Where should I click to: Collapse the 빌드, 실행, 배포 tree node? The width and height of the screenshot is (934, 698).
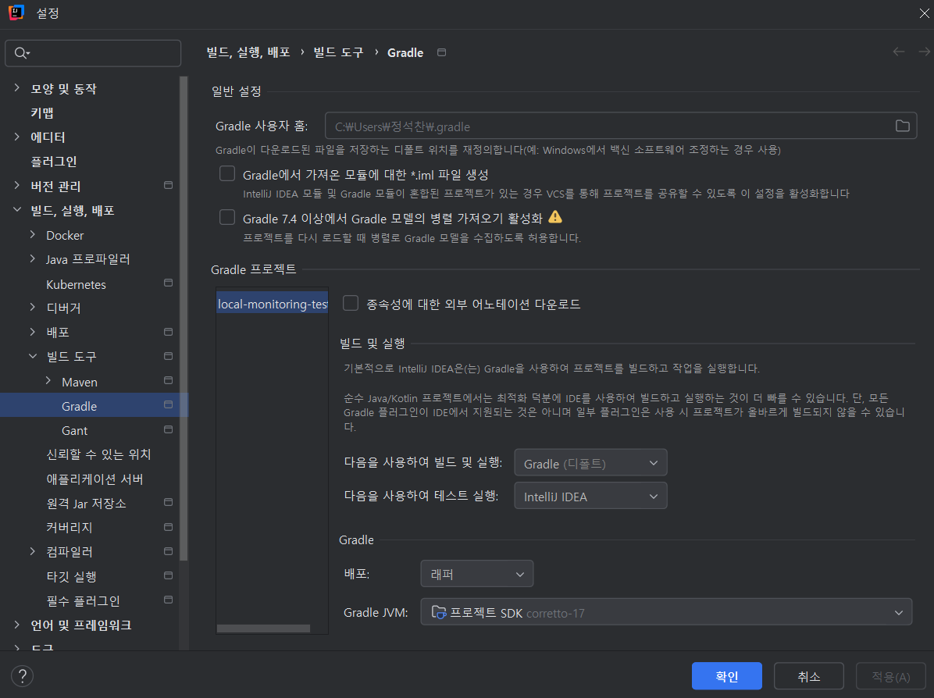click(16, 210)
